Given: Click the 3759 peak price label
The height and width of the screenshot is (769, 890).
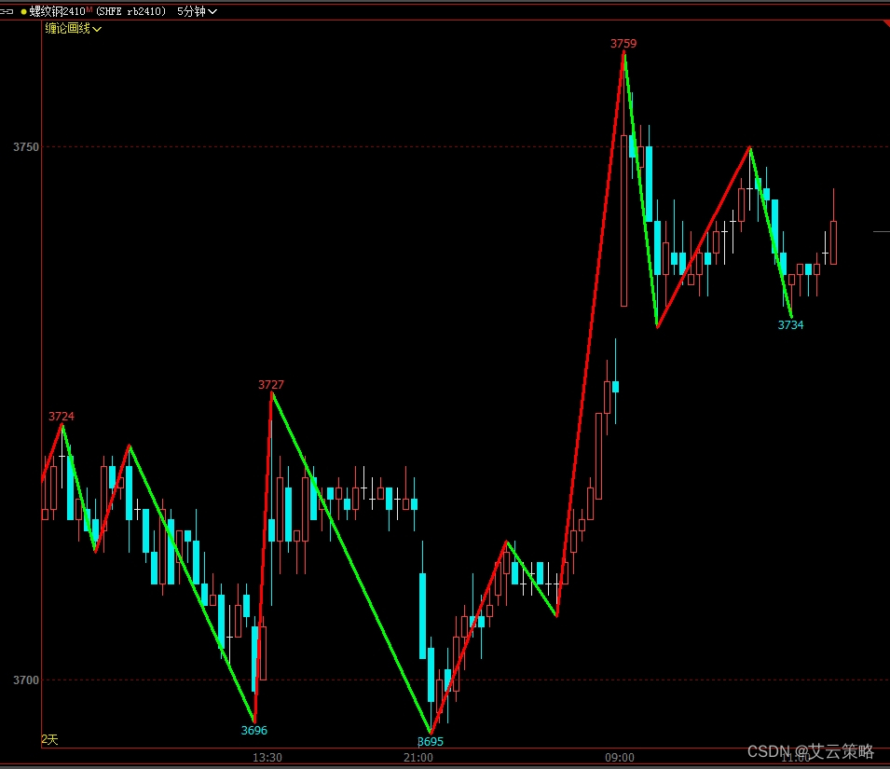Looking at the screenshot, I should click(623, 44).
